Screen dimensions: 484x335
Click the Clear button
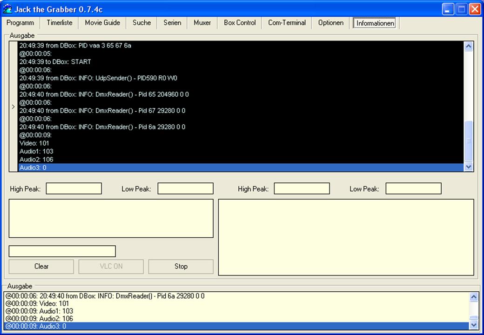(x=41, y=267)
